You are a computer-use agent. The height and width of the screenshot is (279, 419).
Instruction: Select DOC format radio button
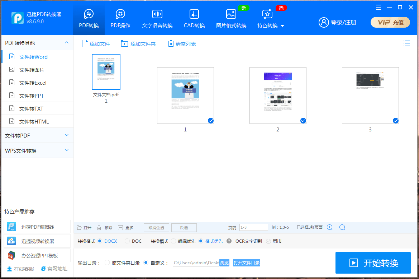click(x=127, y=241)
